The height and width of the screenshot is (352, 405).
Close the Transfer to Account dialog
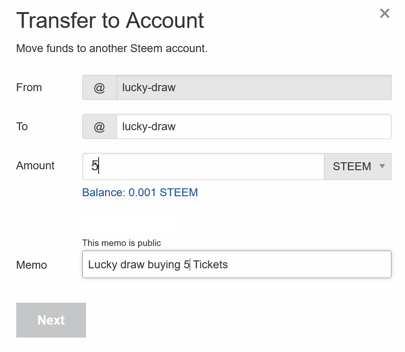(385, 13)
